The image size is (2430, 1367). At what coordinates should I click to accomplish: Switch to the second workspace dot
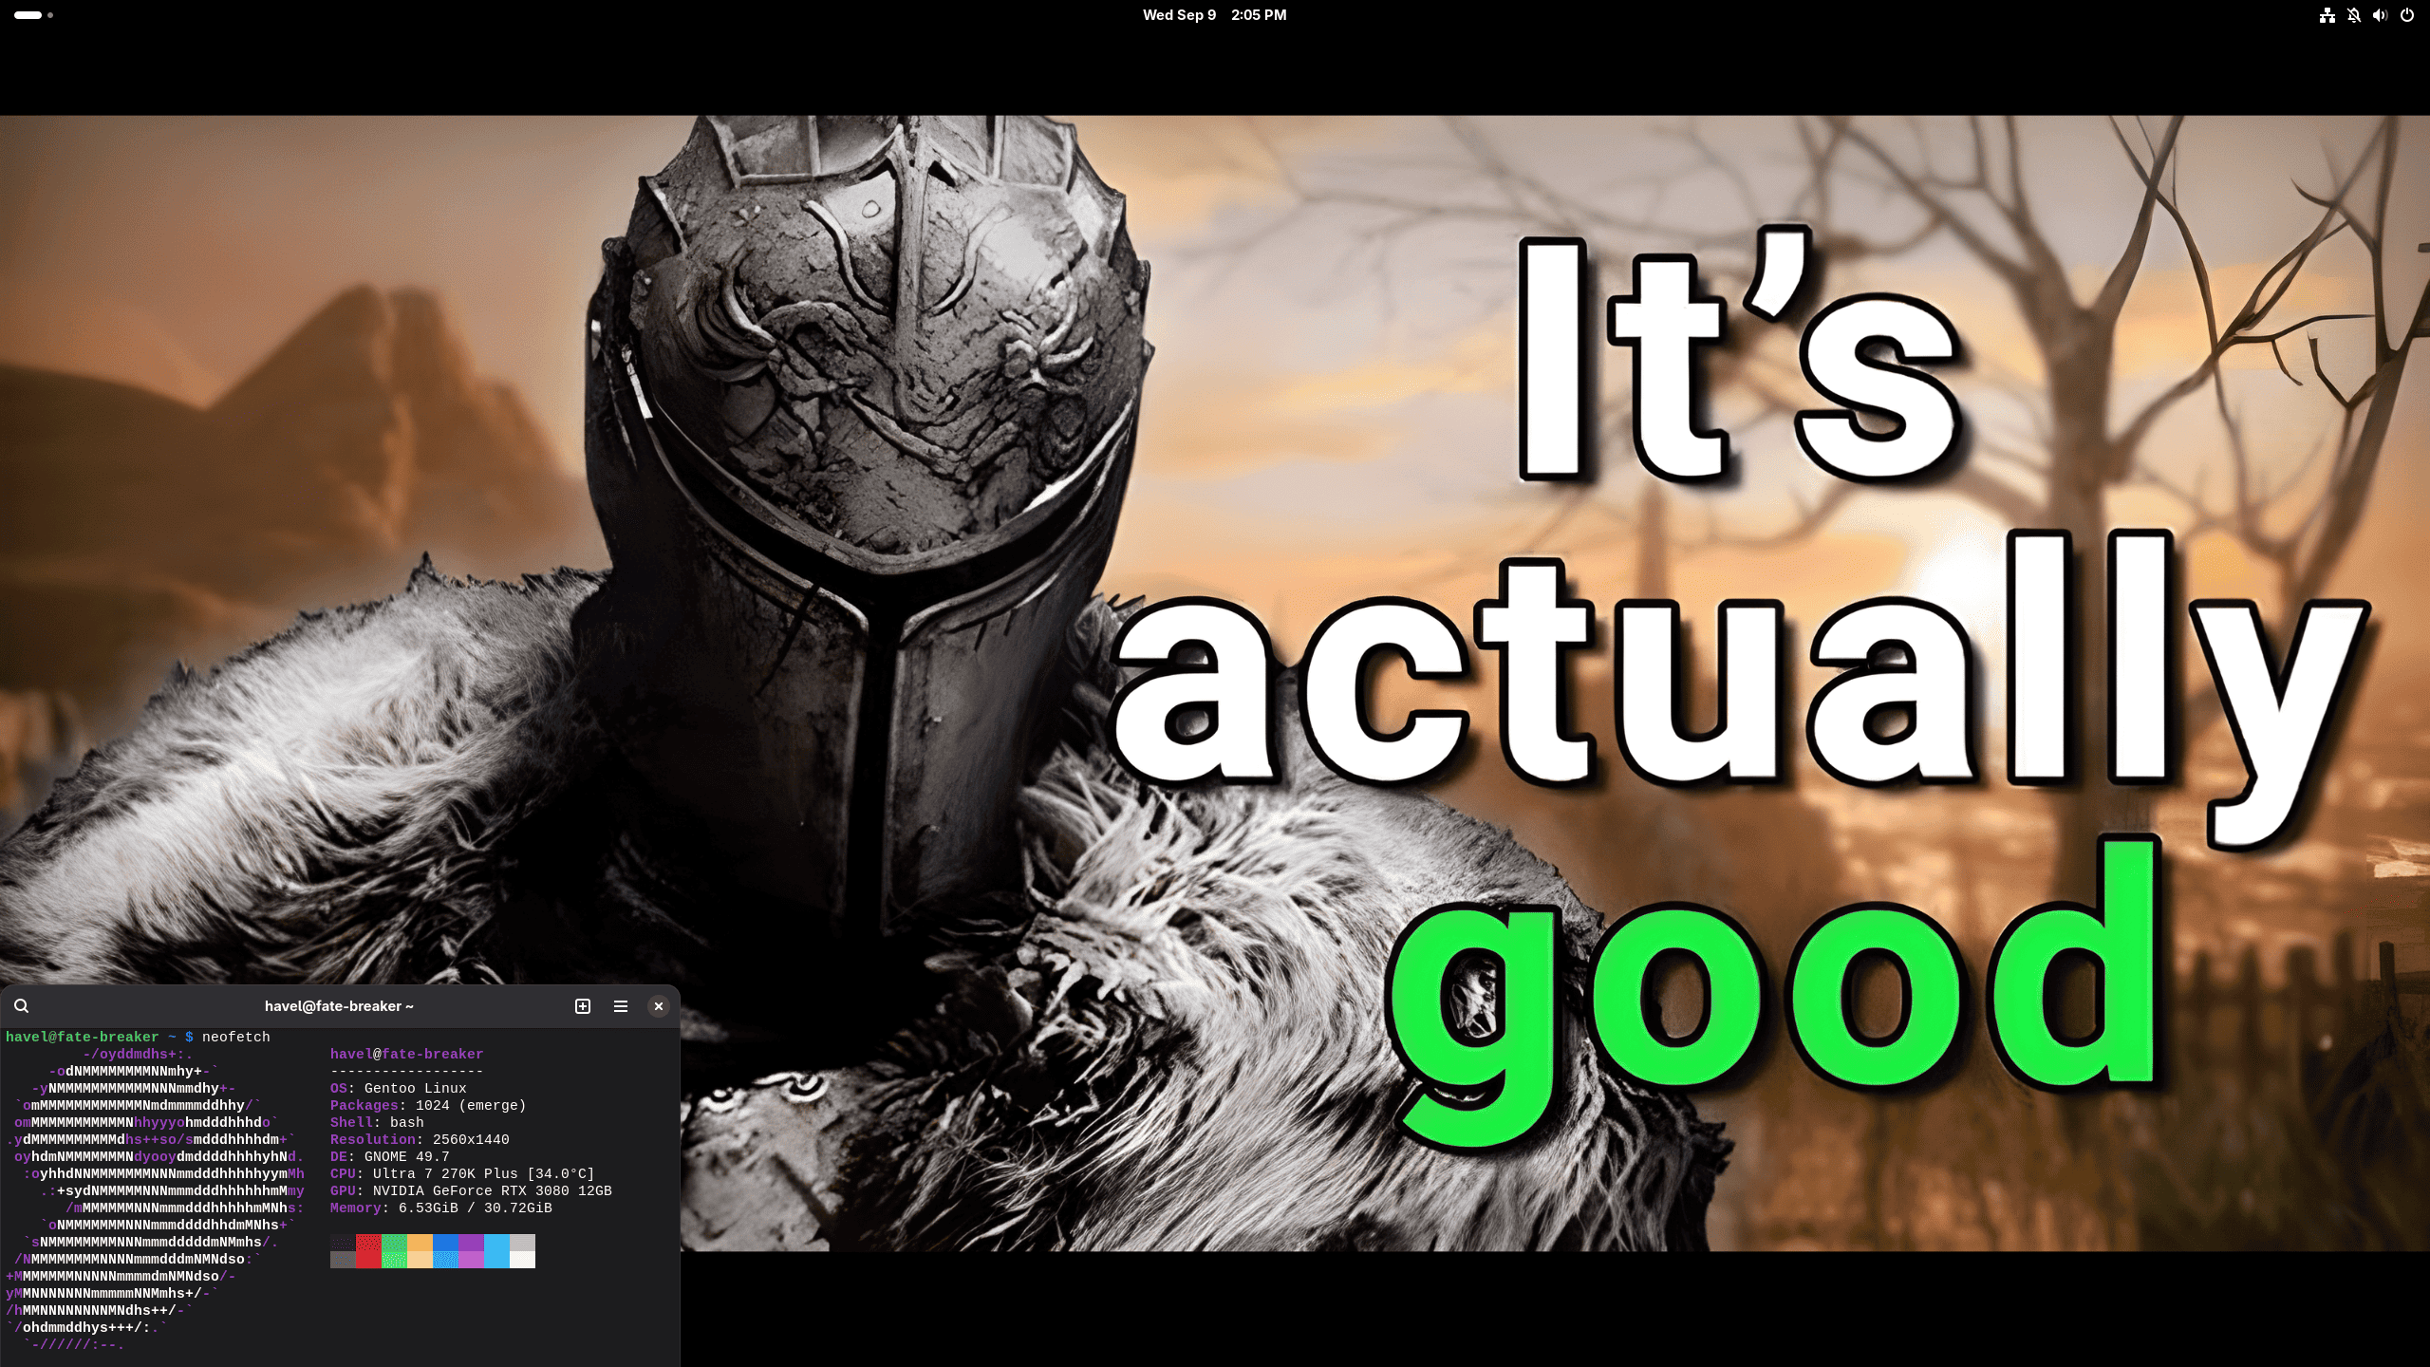click(x=50, y=15)
